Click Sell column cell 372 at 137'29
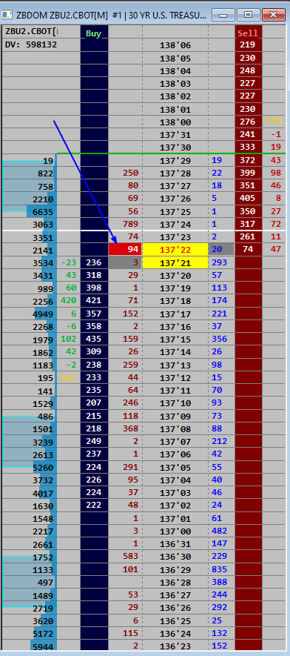This screenshot has width=290, height=656. pyautogui.click(x=249, y=160)
